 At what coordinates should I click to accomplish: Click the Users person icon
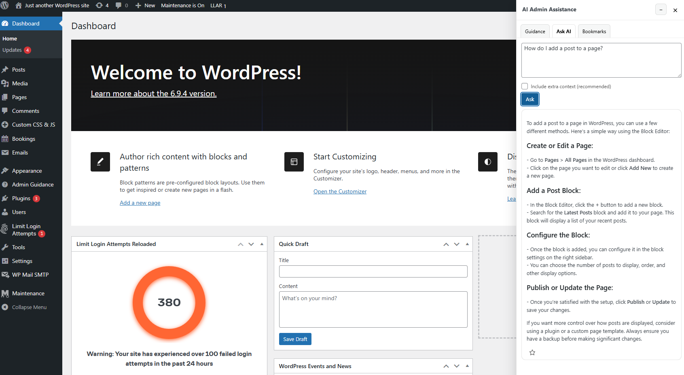(x=5, y=212)
